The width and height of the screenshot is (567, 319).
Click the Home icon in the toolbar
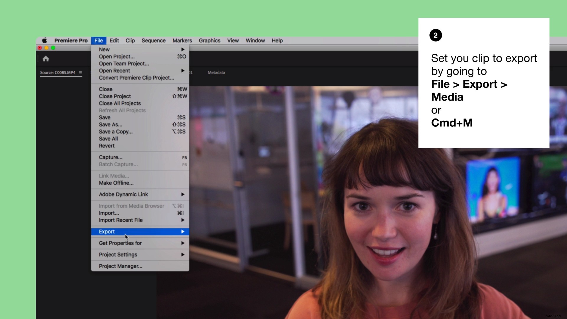click(46, 58)
